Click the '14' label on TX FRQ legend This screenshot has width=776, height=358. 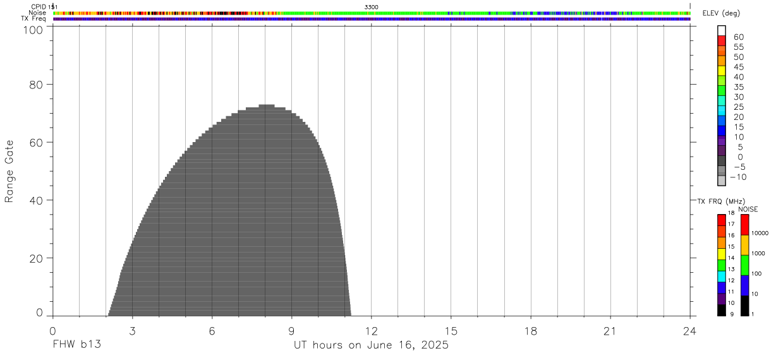[731, 258]
